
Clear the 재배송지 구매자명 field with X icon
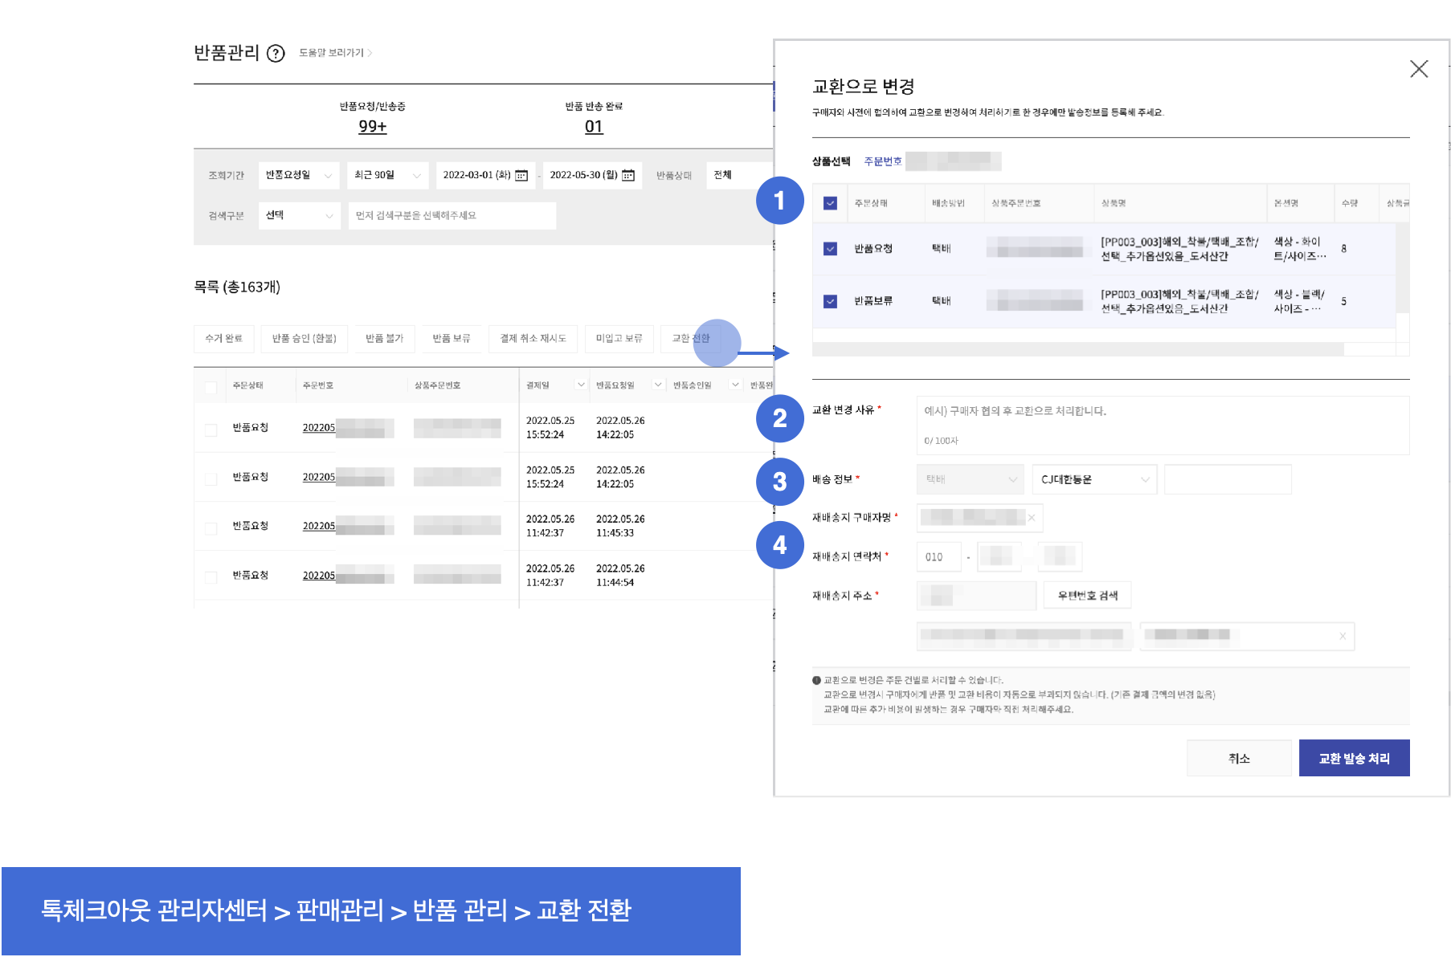coord(1032,518)
